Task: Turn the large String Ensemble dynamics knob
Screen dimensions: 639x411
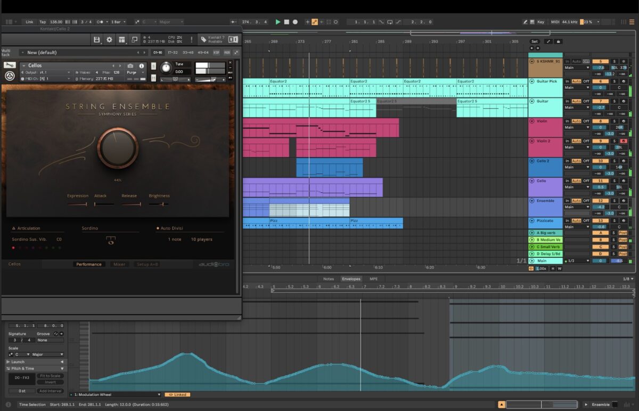Action: [x=118, y=149]
